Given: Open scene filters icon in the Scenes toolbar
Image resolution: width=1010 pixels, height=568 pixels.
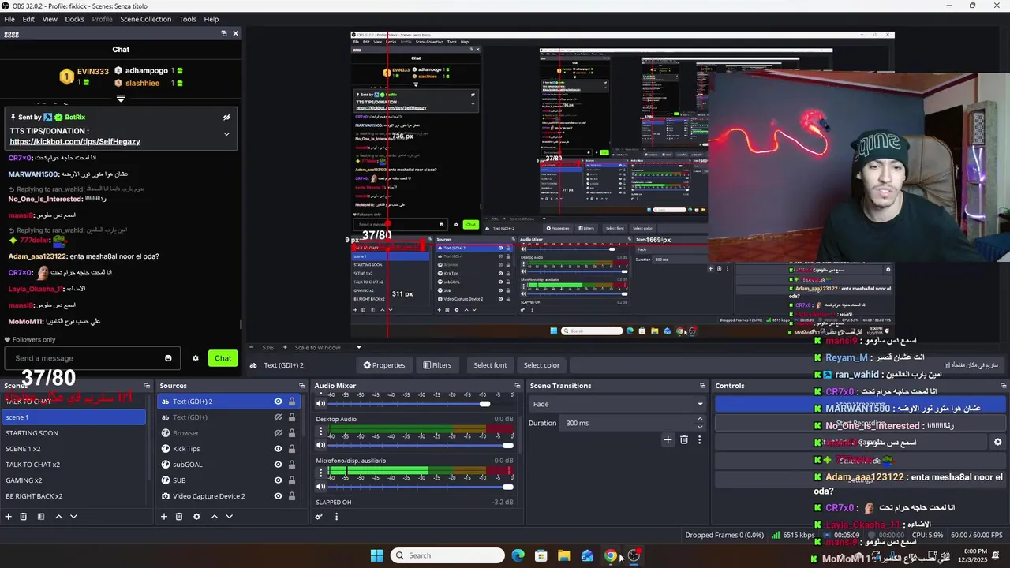Looking at the screenshot, I should (x=40, y=517).
